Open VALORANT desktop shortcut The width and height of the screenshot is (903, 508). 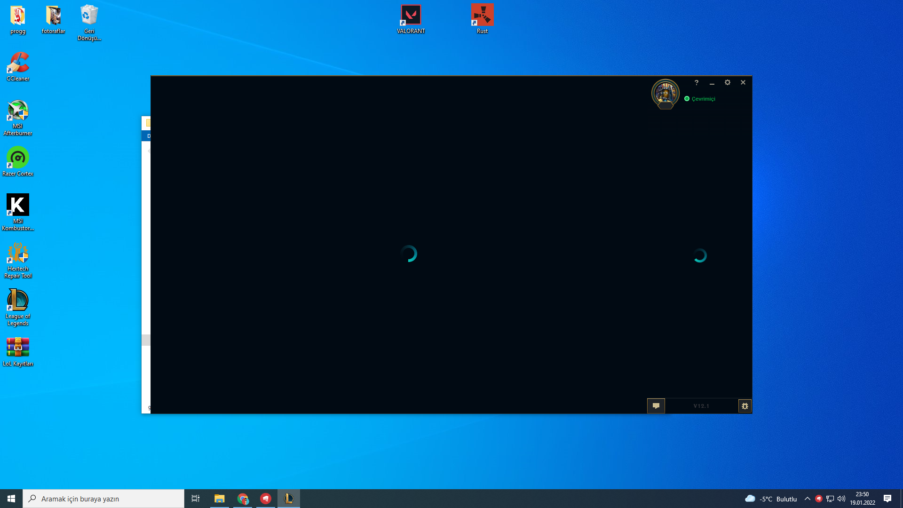tap(411, 19)
